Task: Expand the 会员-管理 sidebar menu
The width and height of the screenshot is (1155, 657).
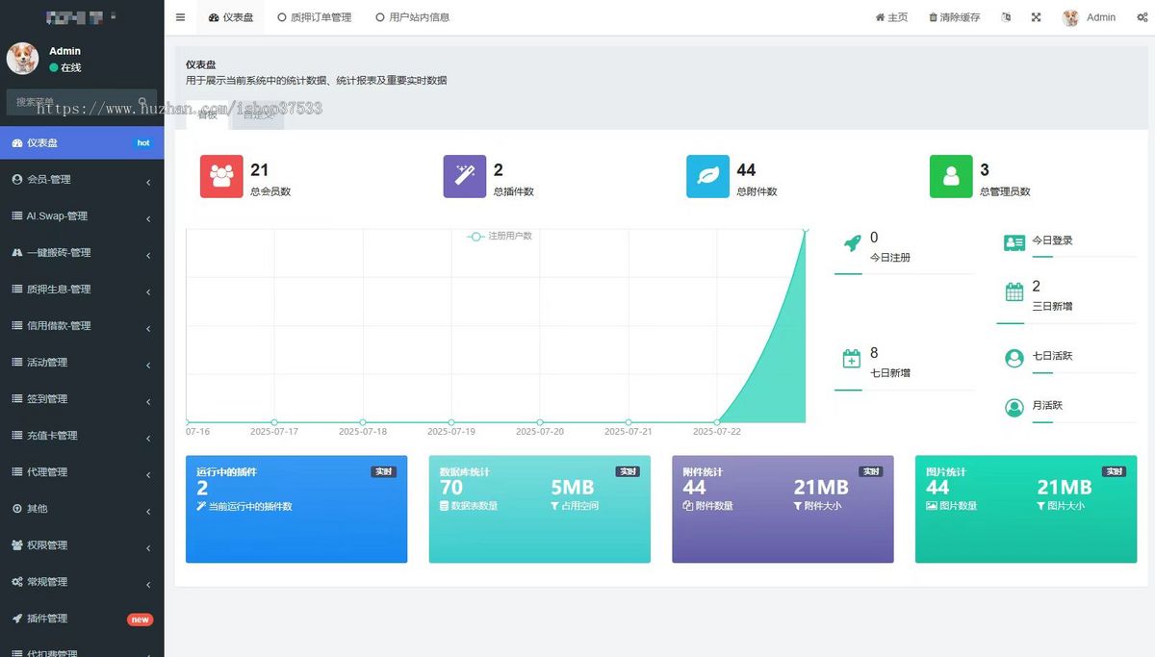Action: pyautogui.click(x=82, y=179)
